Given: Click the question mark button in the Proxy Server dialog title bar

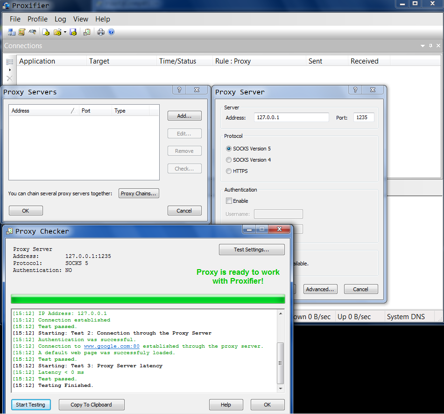Looking at the screenshot, I should [355, 90].
